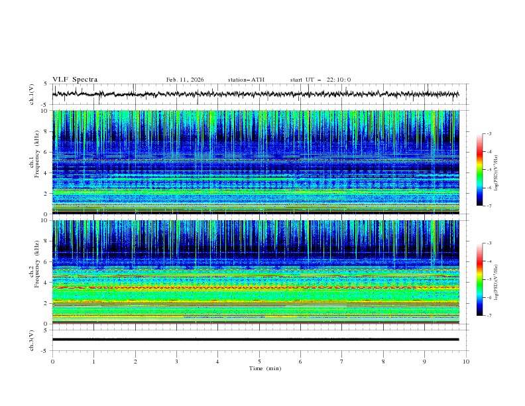Click time axis tick label '9'
The height and width of the screenshot is (406, 525).
(424, 362)
